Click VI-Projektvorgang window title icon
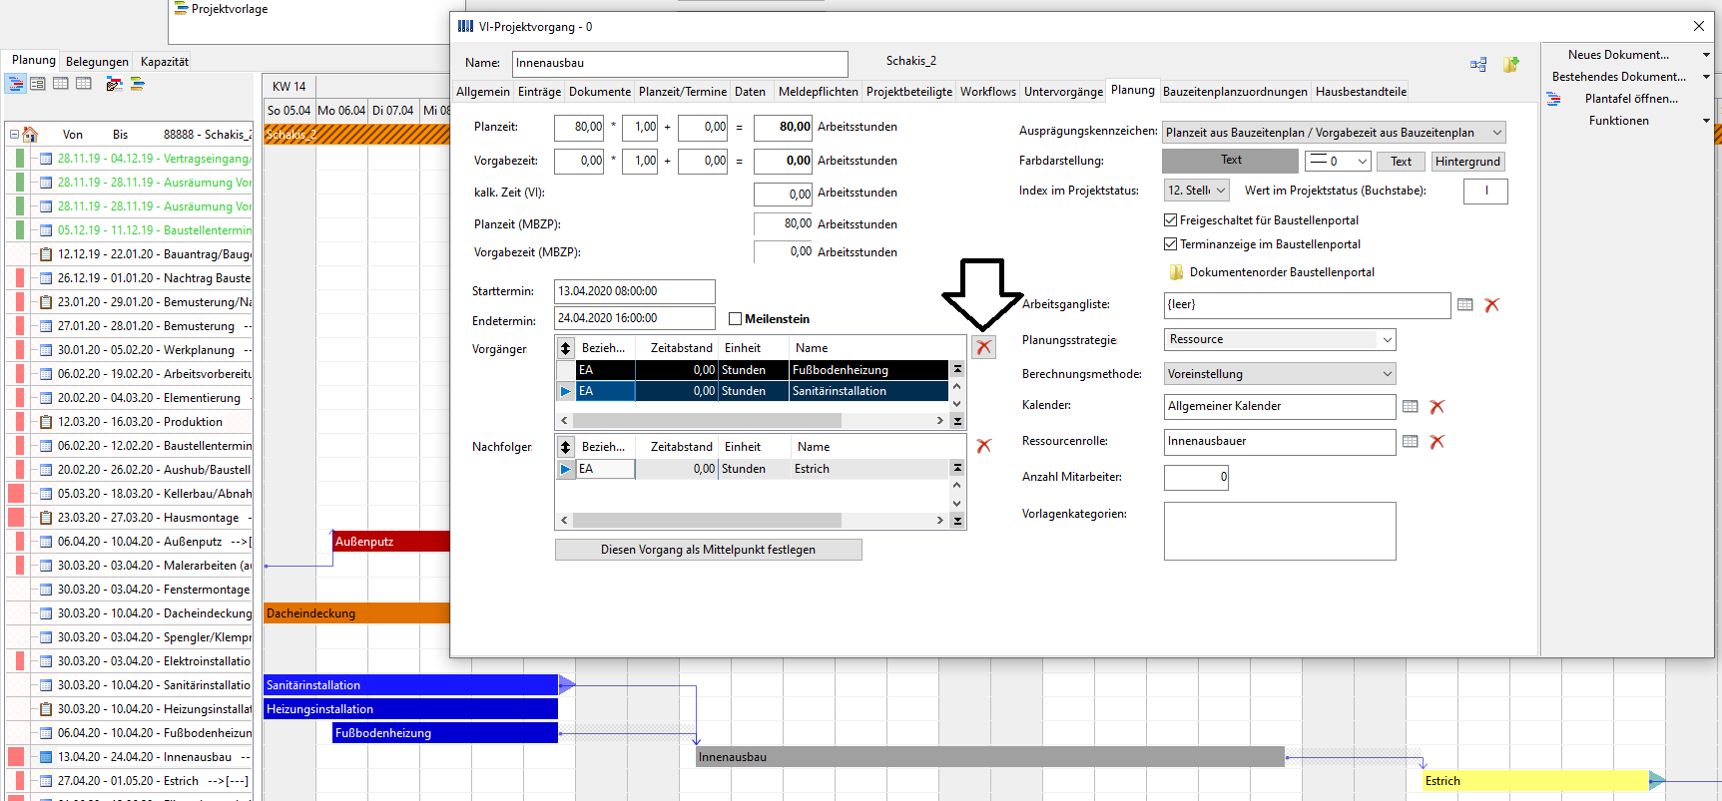Viewport: 1722px width, 801px height. pos(465,26)
